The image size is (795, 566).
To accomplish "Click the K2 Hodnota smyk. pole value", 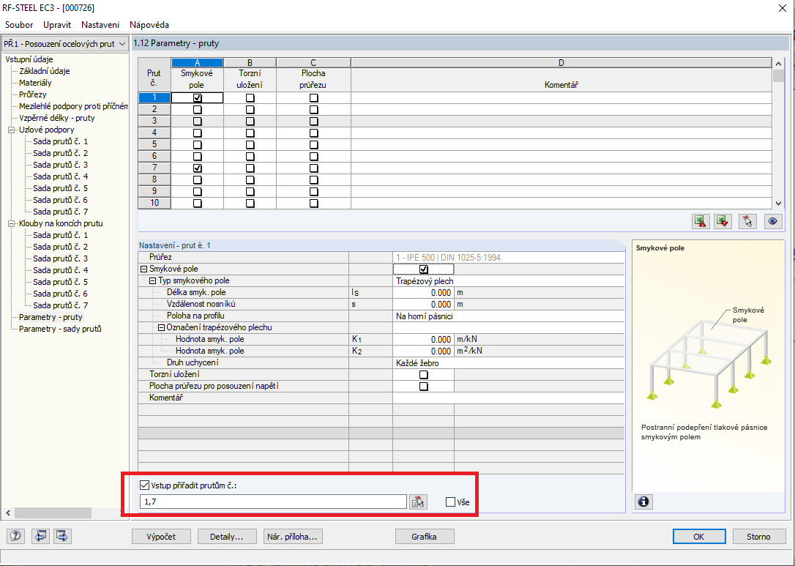I will [x=423, y=351].
